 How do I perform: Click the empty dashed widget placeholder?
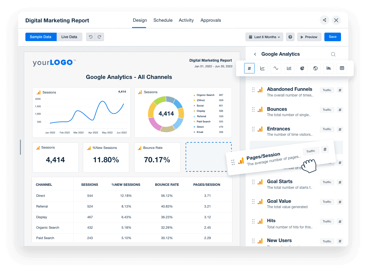pos(208,157)
